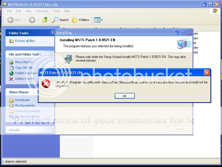The width and height of the screenshot is (222, 167).
Task: Click the red error icon in the dialog
Action: point(46,84)
